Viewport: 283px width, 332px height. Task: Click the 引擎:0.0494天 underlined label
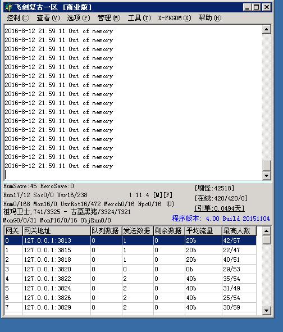[220, 208]
